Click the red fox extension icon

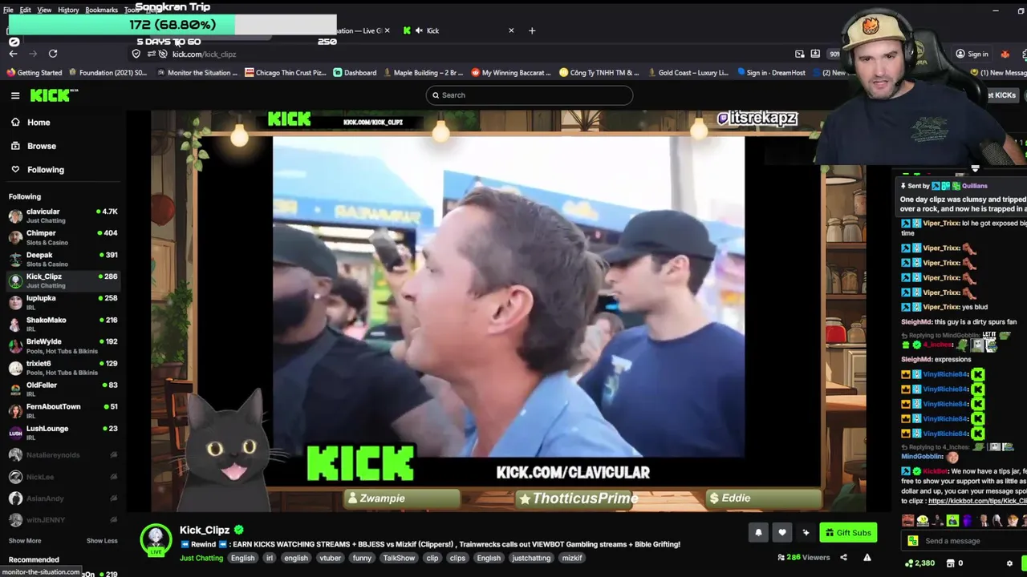point(1005,54)
